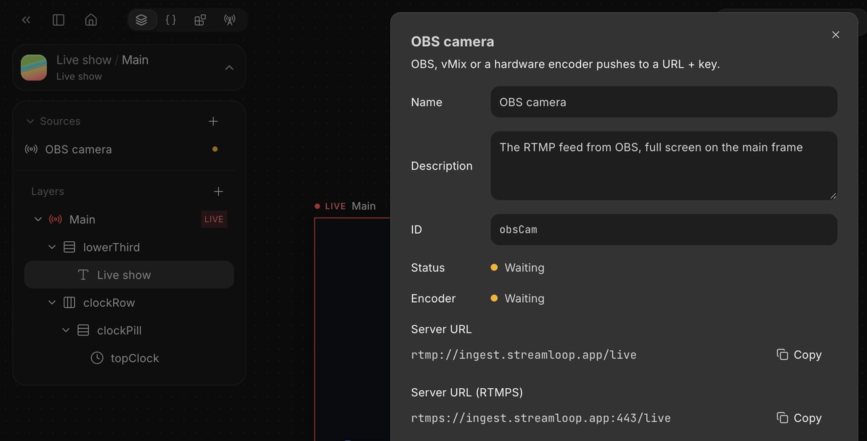
Task: Click the LIVE Main canvas frame label
Action: 345,206
